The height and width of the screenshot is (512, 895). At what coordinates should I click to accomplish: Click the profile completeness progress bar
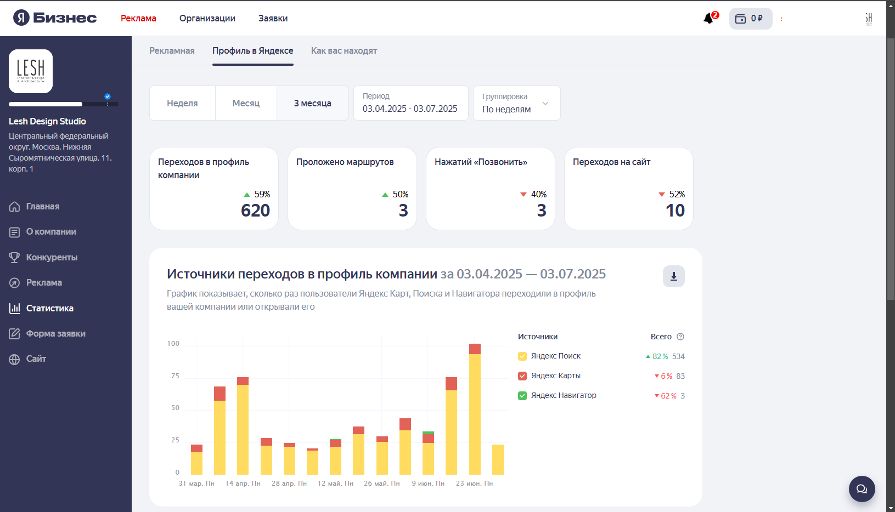[x=64, y=104]
